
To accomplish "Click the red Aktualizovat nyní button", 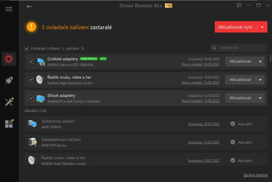I will click(x=236, y=27).
